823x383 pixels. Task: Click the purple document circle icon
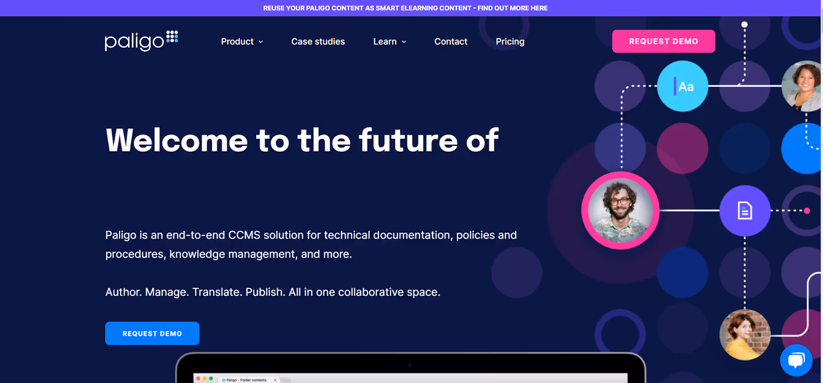pos(744,210)
